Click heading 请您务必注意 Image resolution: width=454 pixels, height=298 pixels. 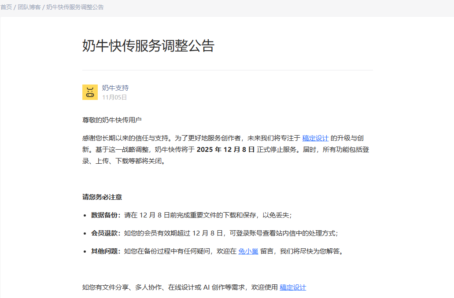(x=102, y=197)
